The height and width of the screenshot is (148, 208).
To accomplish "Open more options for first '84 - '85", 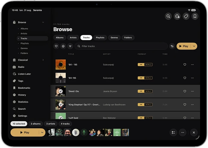I will (192, 65).
